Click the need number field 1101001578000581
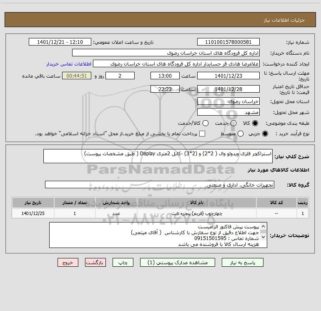The height and width of the screenshot is (311, 321). (x=228, y=42)
